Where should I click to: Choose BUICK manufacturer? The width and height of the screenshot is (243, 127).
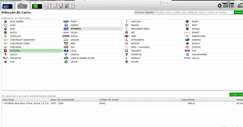pos(13,33)
